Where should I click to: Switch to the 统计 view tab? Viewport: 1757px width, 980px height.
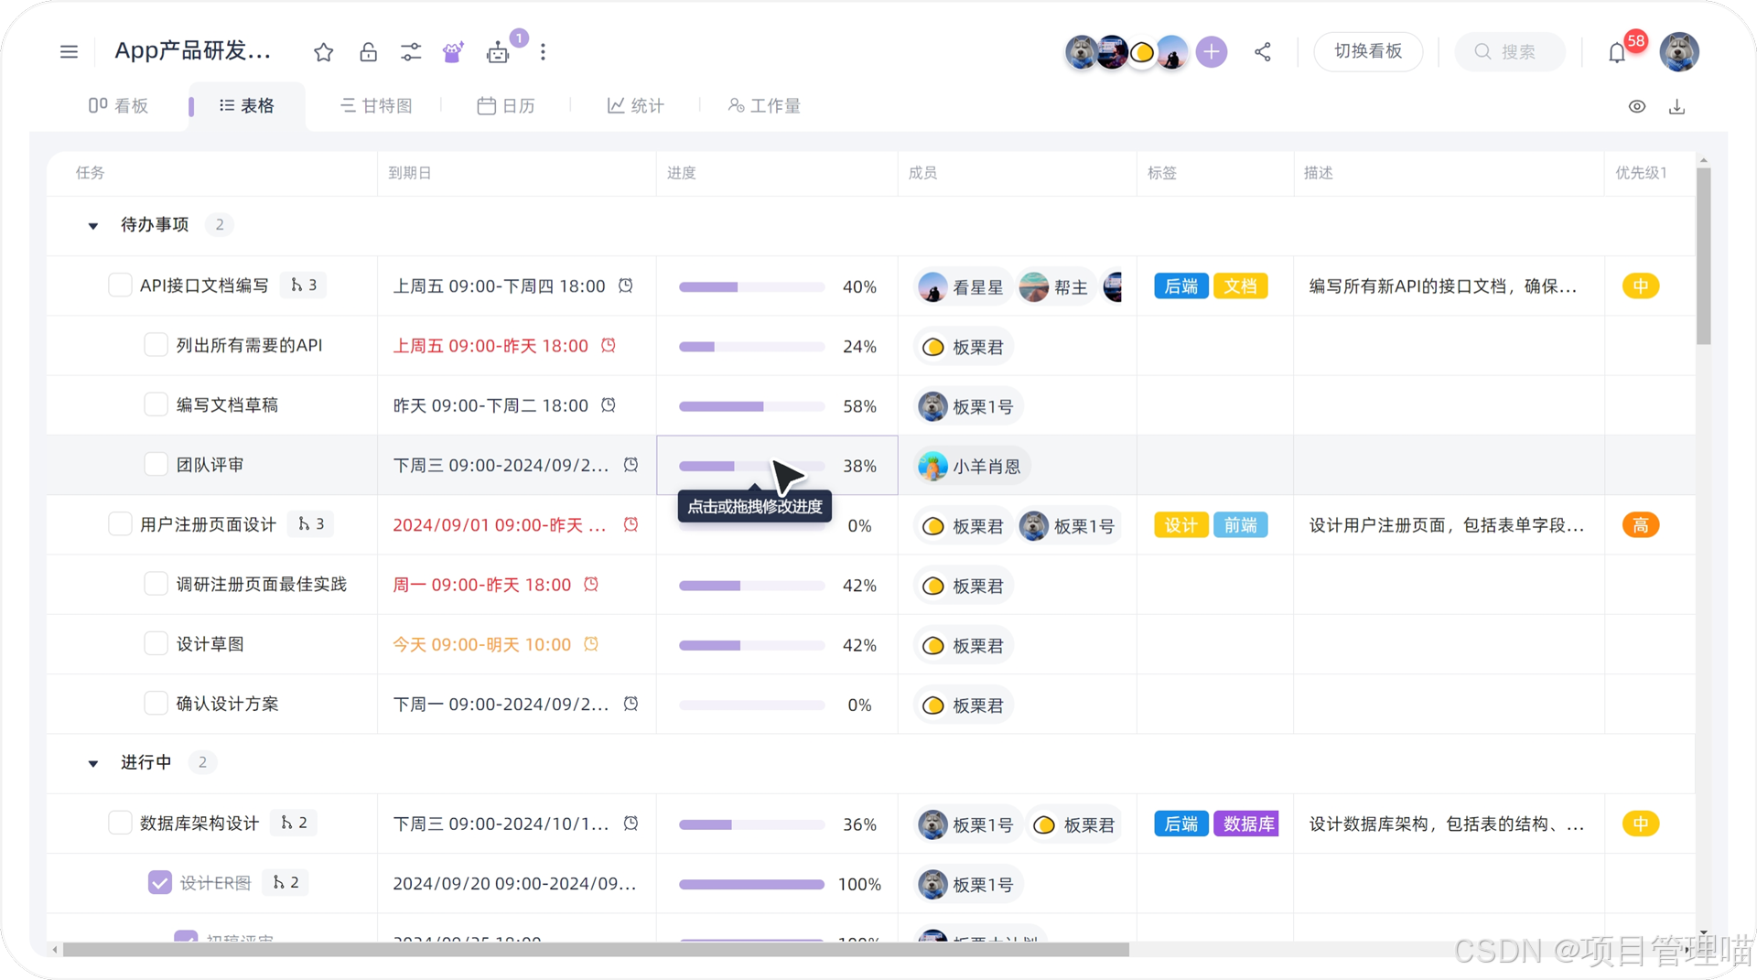[x=636, y=106]
